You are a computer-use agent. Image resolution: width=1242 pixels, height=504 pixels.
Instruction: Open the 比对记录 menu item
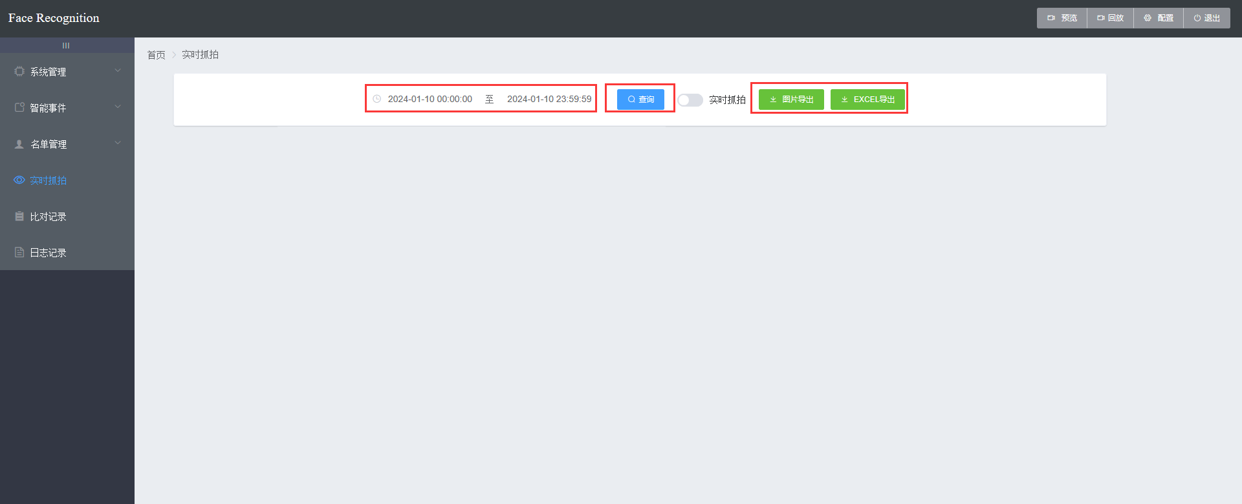click(x=49, y=216)
